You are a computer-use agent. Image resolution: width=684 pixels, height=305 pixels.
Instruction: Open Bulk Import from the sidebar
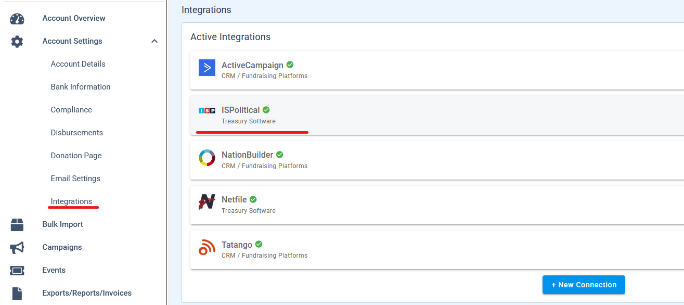(62, 224)
